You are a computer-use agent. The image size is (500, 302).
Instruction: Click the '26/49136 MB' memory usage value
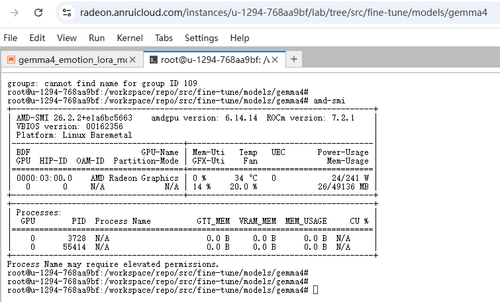tap(343, 187)
